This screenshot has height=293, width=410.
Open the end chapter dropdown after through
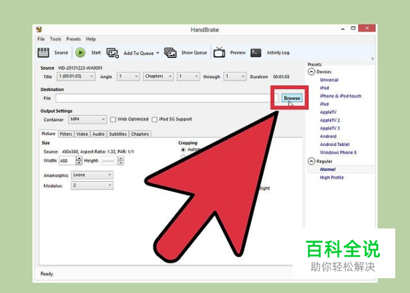(x=235, y=76)
